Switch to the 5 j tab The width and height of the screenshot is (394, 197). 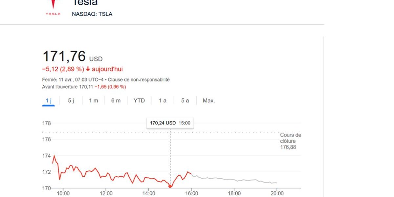(71, 101)
